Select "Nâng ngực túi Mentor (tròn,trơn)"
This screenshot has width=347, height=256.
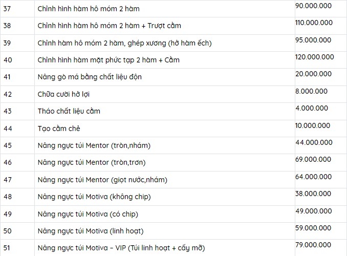pos(92,162)
